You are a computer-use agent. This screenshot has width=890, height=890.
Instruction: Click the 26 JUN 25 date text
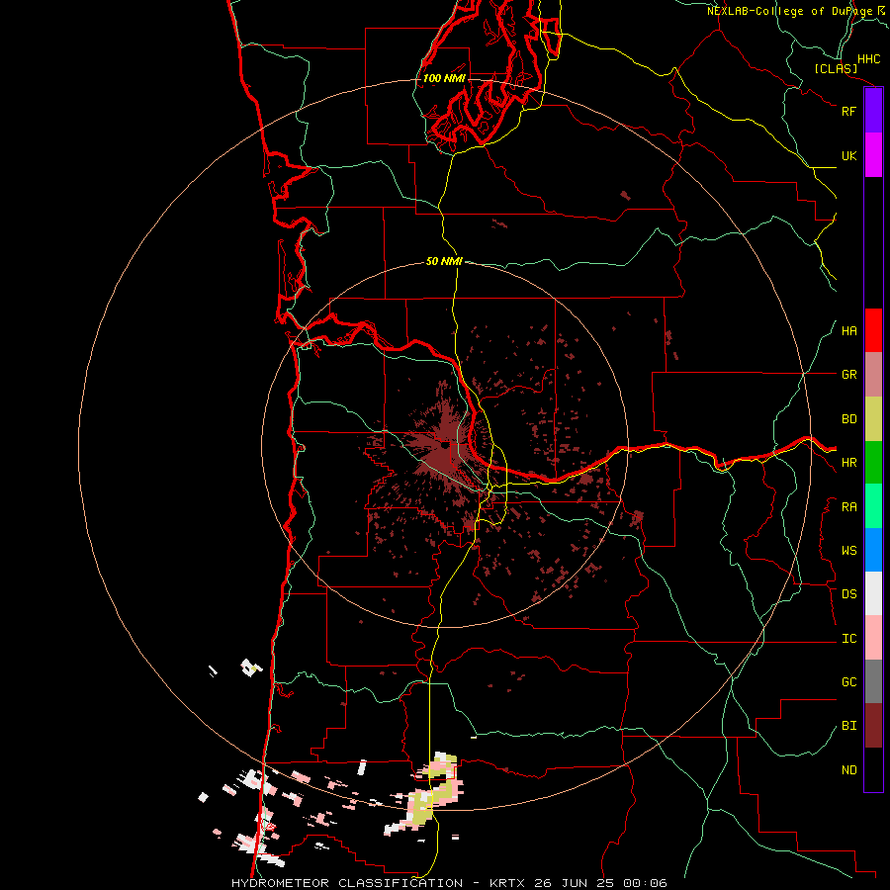pos(575,883)
